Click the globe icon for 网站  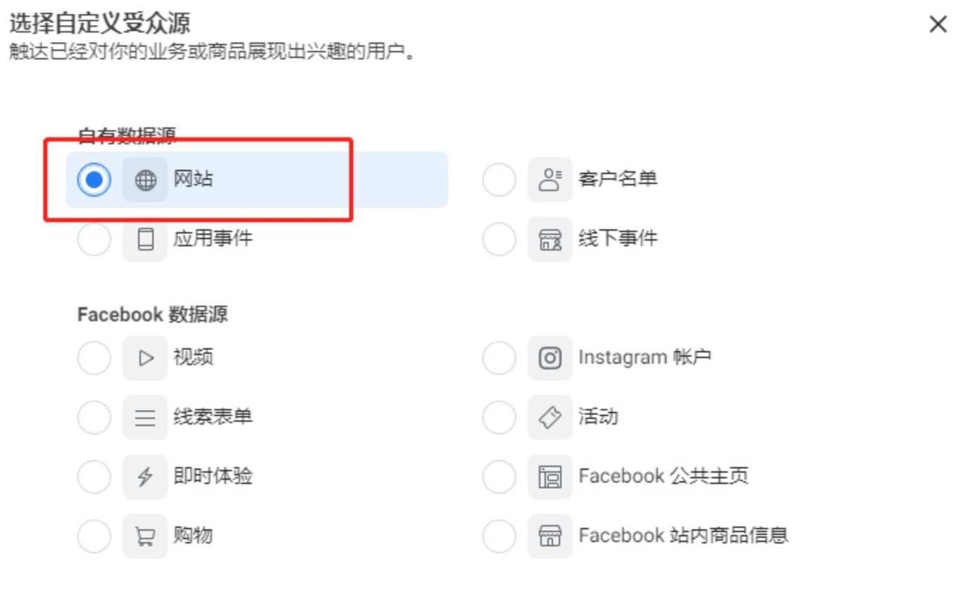click(x=145, y=180)
